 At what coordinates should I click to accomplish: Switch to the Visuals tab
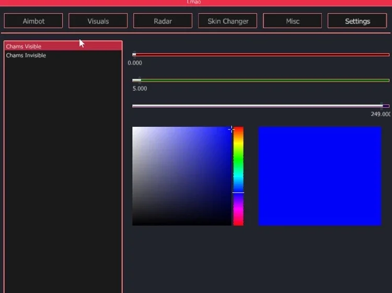coord(98,21)
